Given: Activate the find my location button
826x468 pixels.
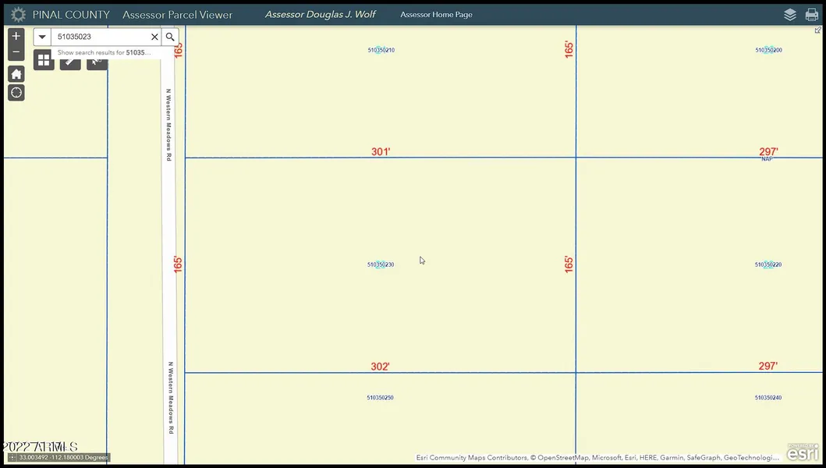Looking at the screenshot, I should click(x=16, y=93).
